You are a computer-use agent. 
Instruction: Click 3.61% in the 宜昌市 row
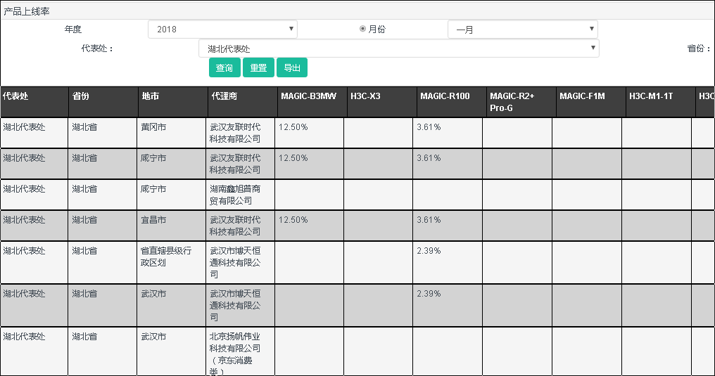tap(429, 220)
